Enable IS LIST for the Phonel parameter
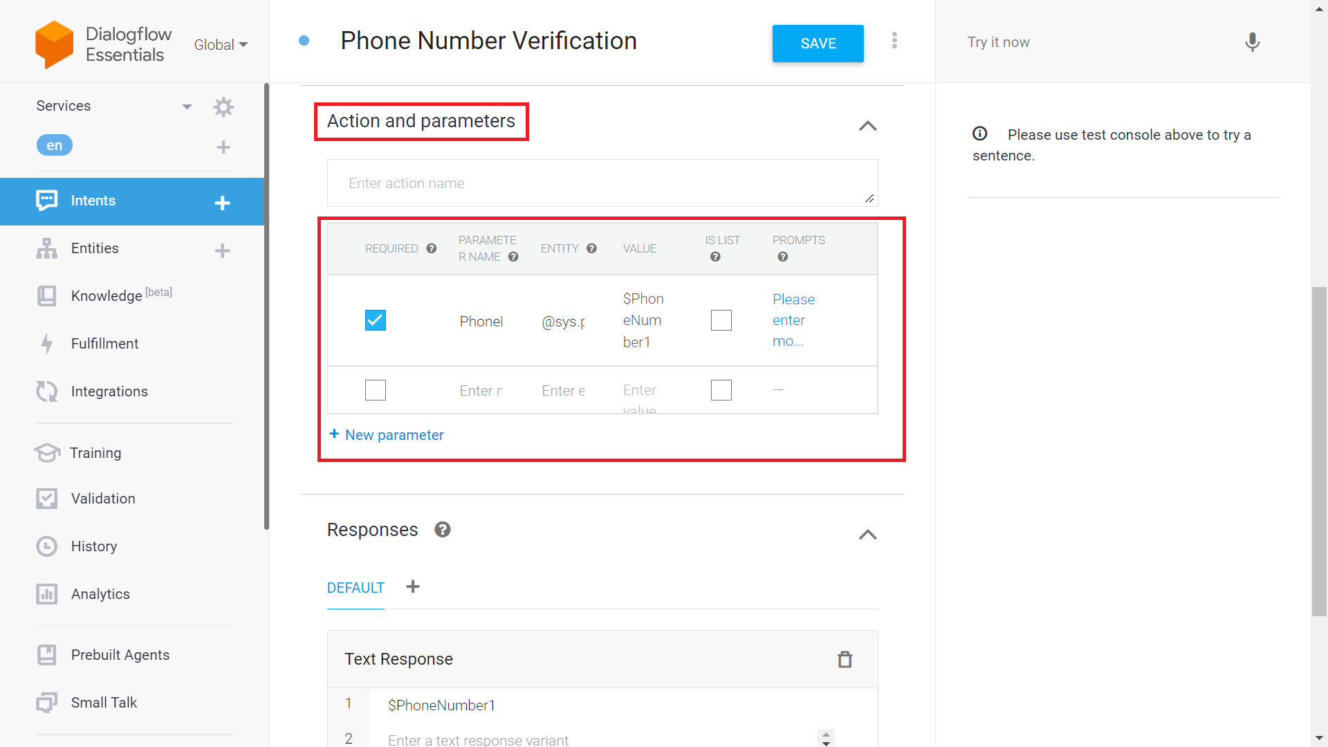 [x=721, y=320]
